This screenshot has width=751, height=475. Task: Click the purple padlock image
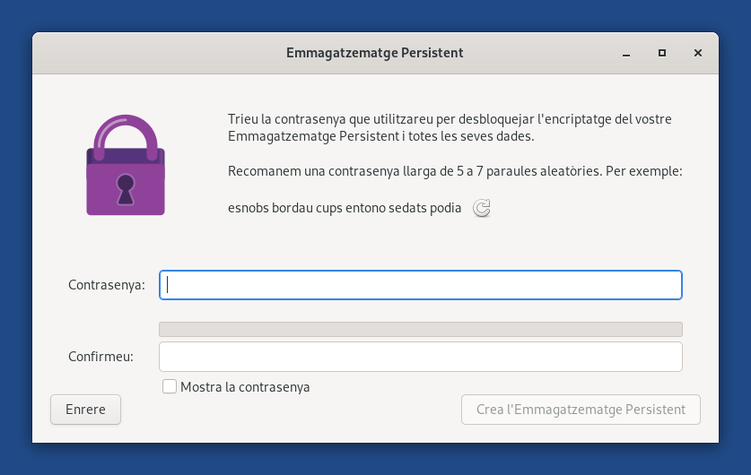coord(126,165)
